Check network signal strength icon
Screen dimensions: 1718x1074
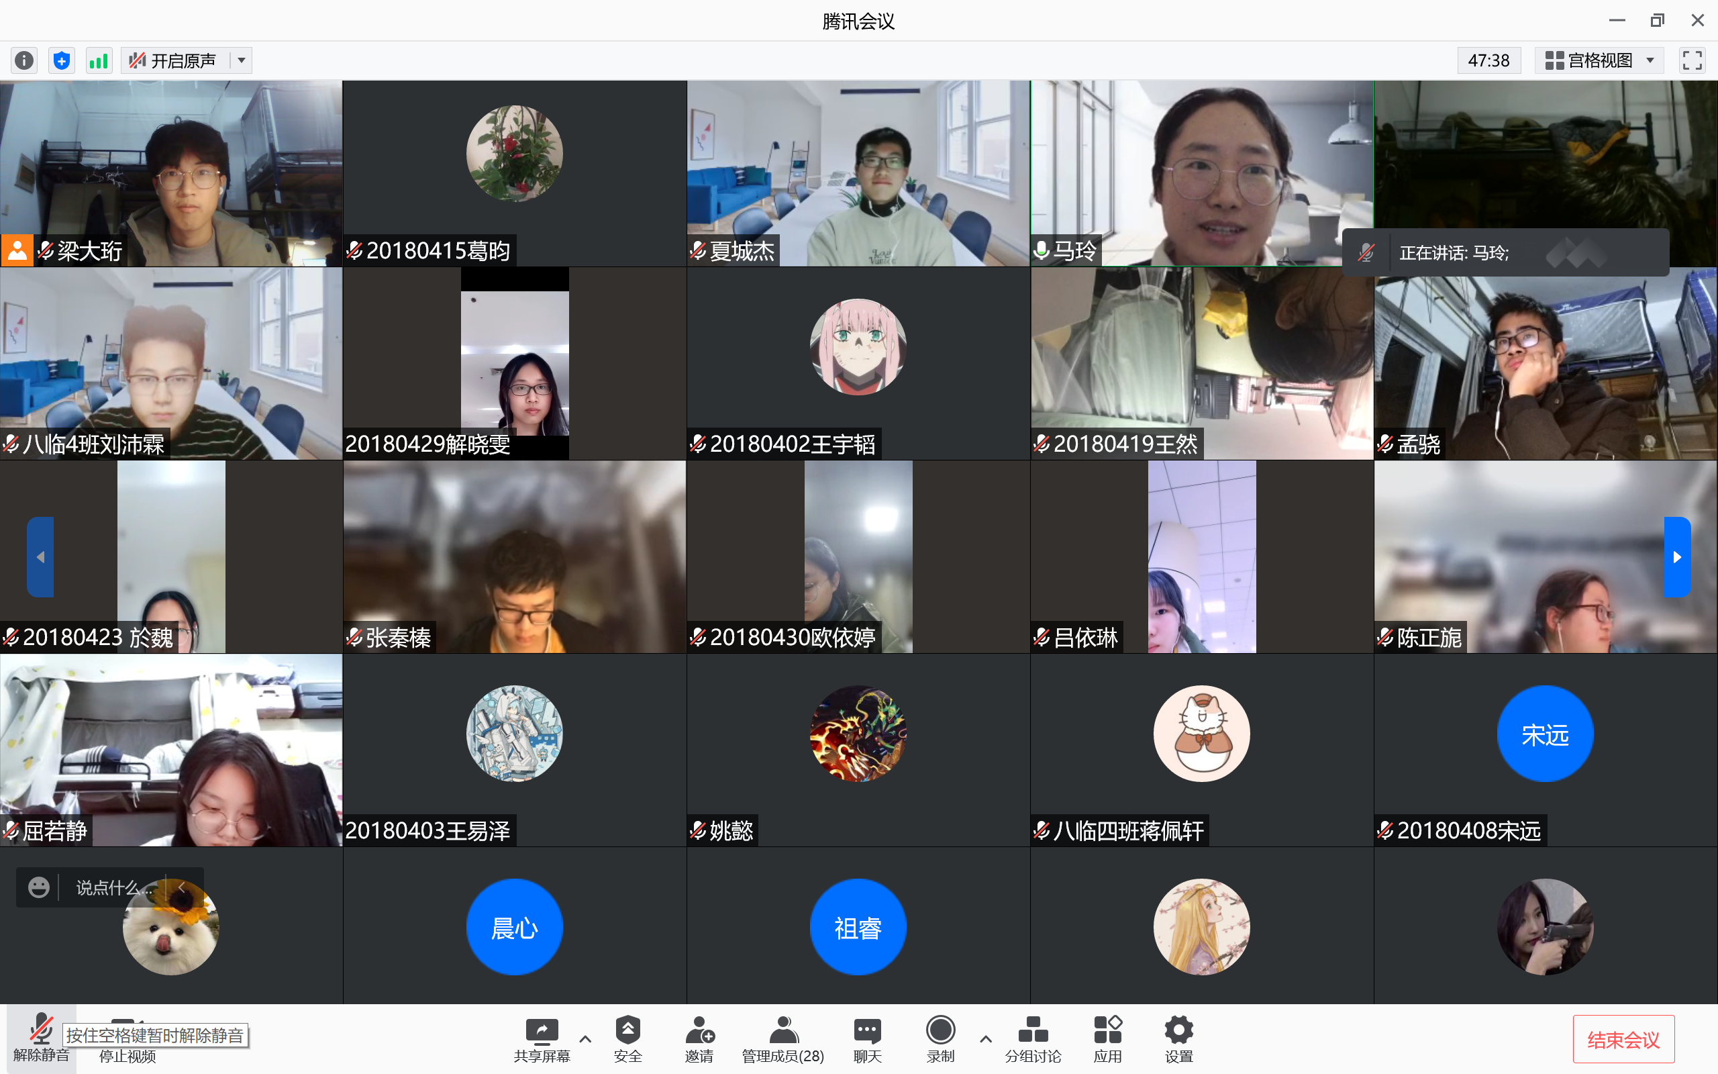click(99, 60)
